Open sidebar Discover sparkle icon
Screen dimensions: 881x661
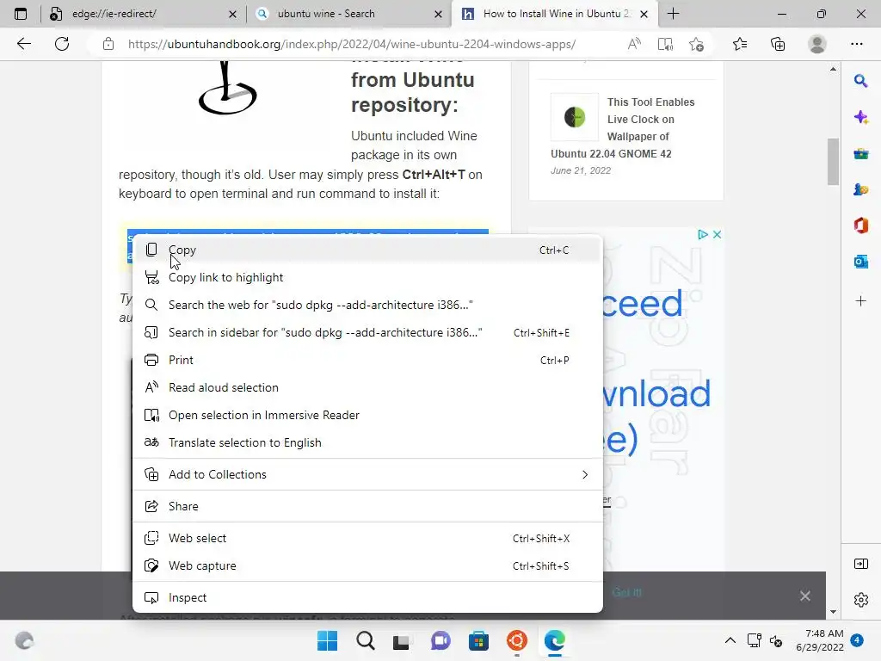point(860,117)
